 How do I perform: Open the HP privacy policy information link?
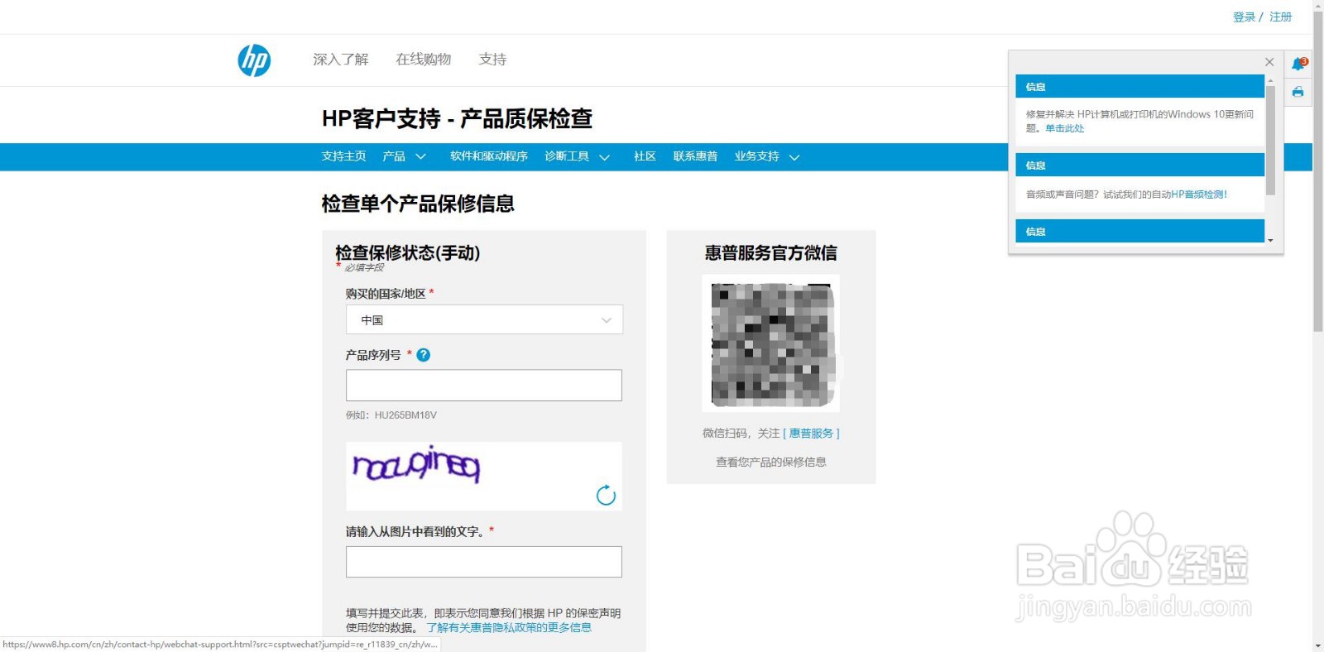pyautogui.click(x=509, y=628)
